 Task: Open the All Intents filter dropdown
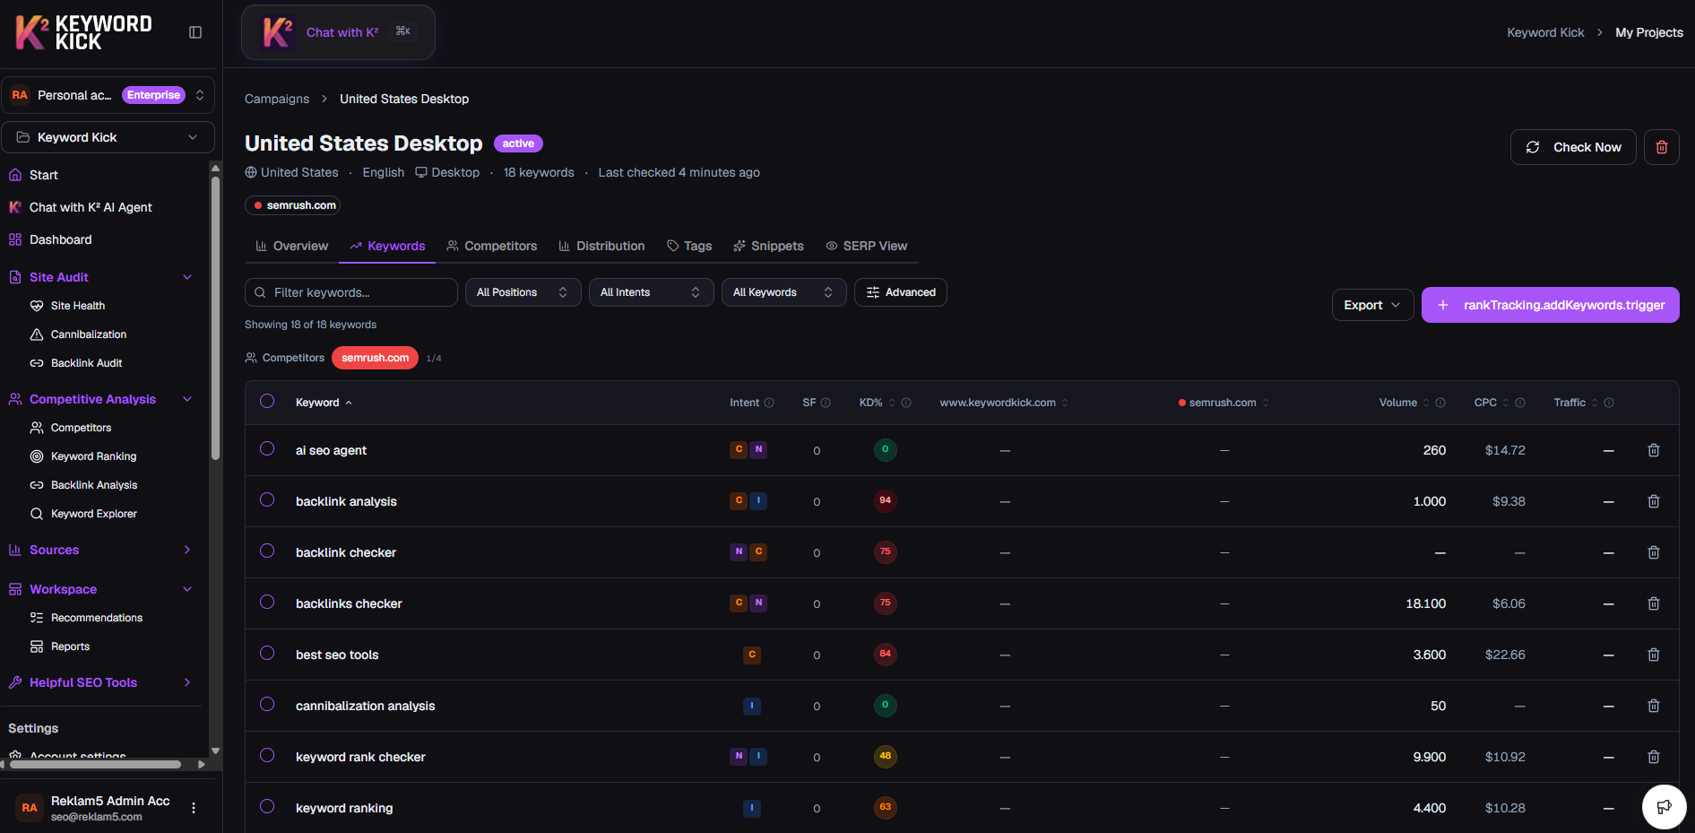coord(651,292)
